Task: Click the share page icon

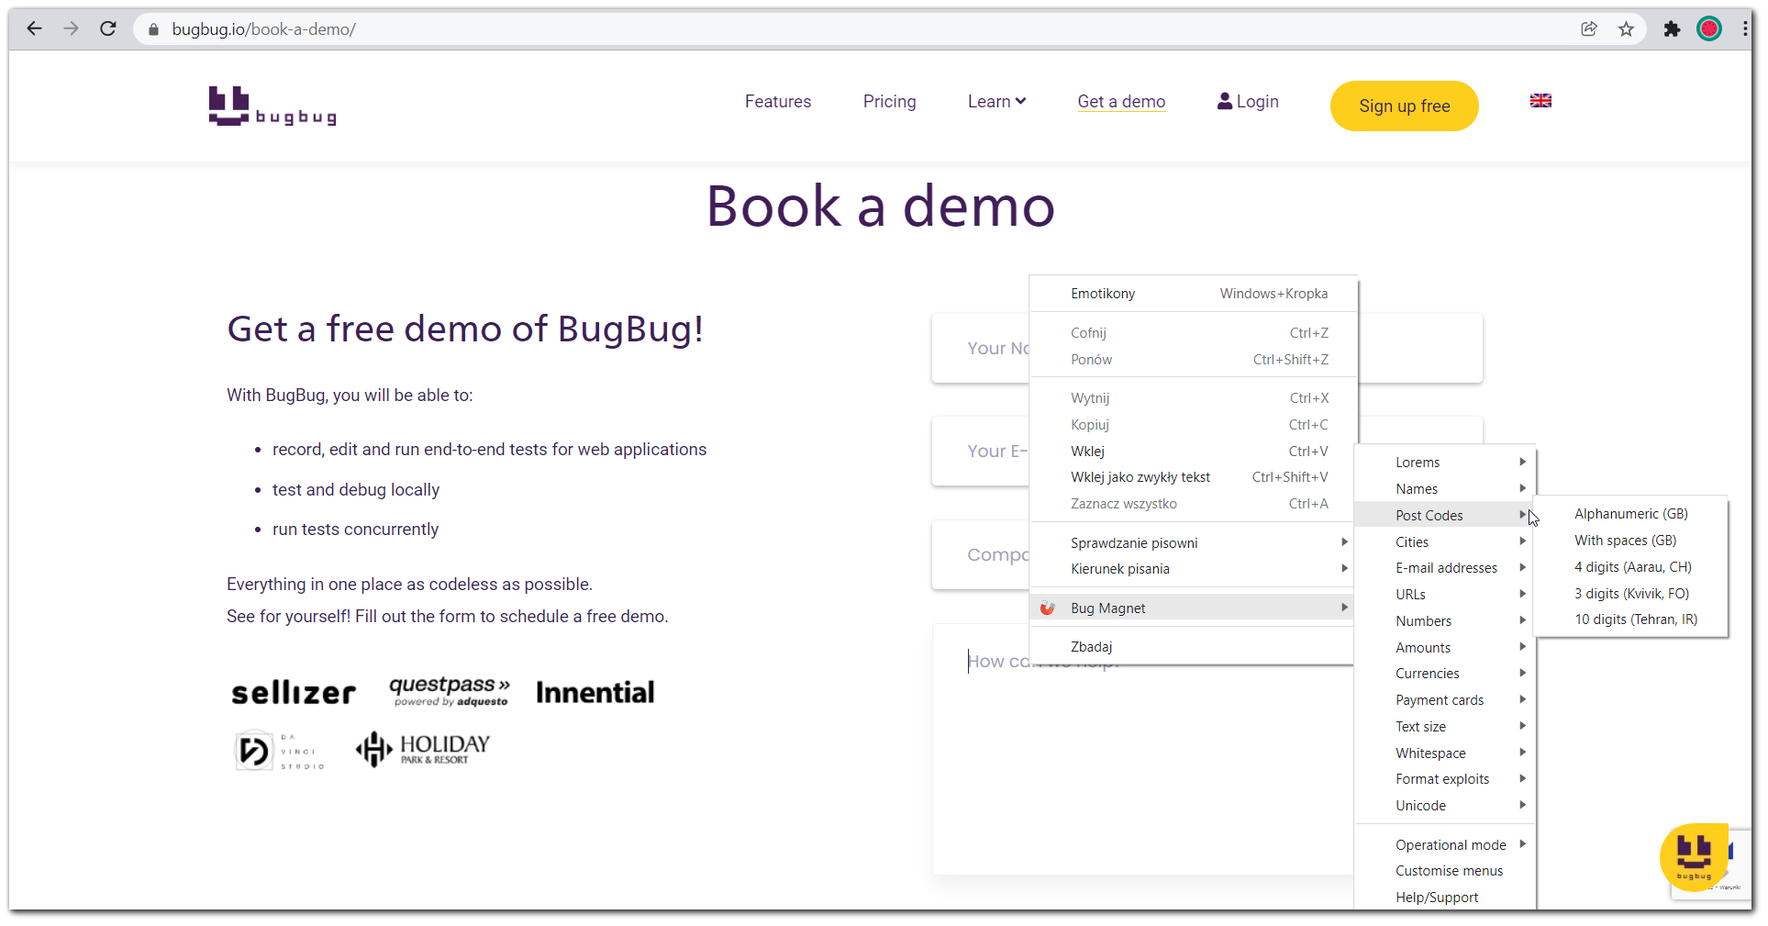Action: point(1589,28)
